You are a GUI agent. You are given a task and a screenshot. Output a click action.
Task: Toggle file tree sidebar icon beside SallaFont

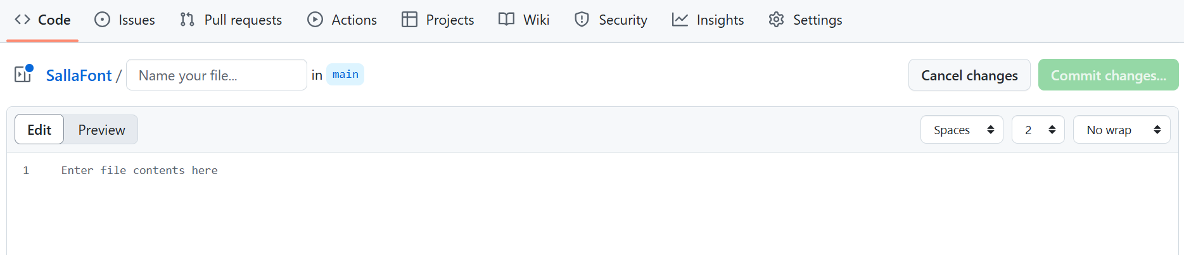[23, 74]
